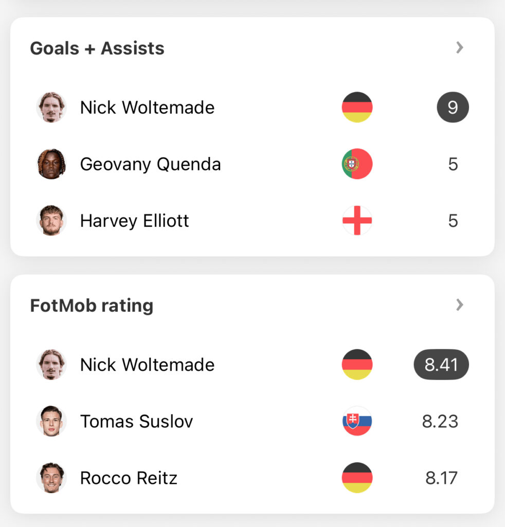Open the Goals + Assists section header
This screenshot has height=527, width=505.
[x=97, y=48]
